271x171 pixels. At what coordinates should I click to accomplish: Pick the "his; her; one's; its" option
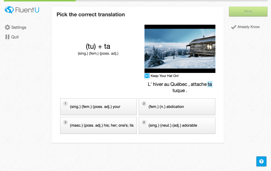coord(98,125)
